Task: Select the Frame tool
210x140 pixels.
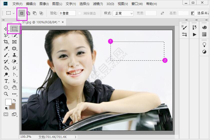Action: point(14,42)
